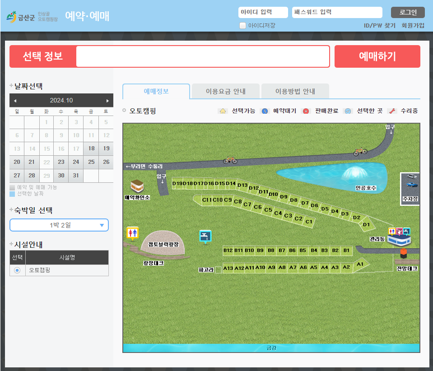
Task: Click the 2024.10 calendar month header
Action: [61, 101]
